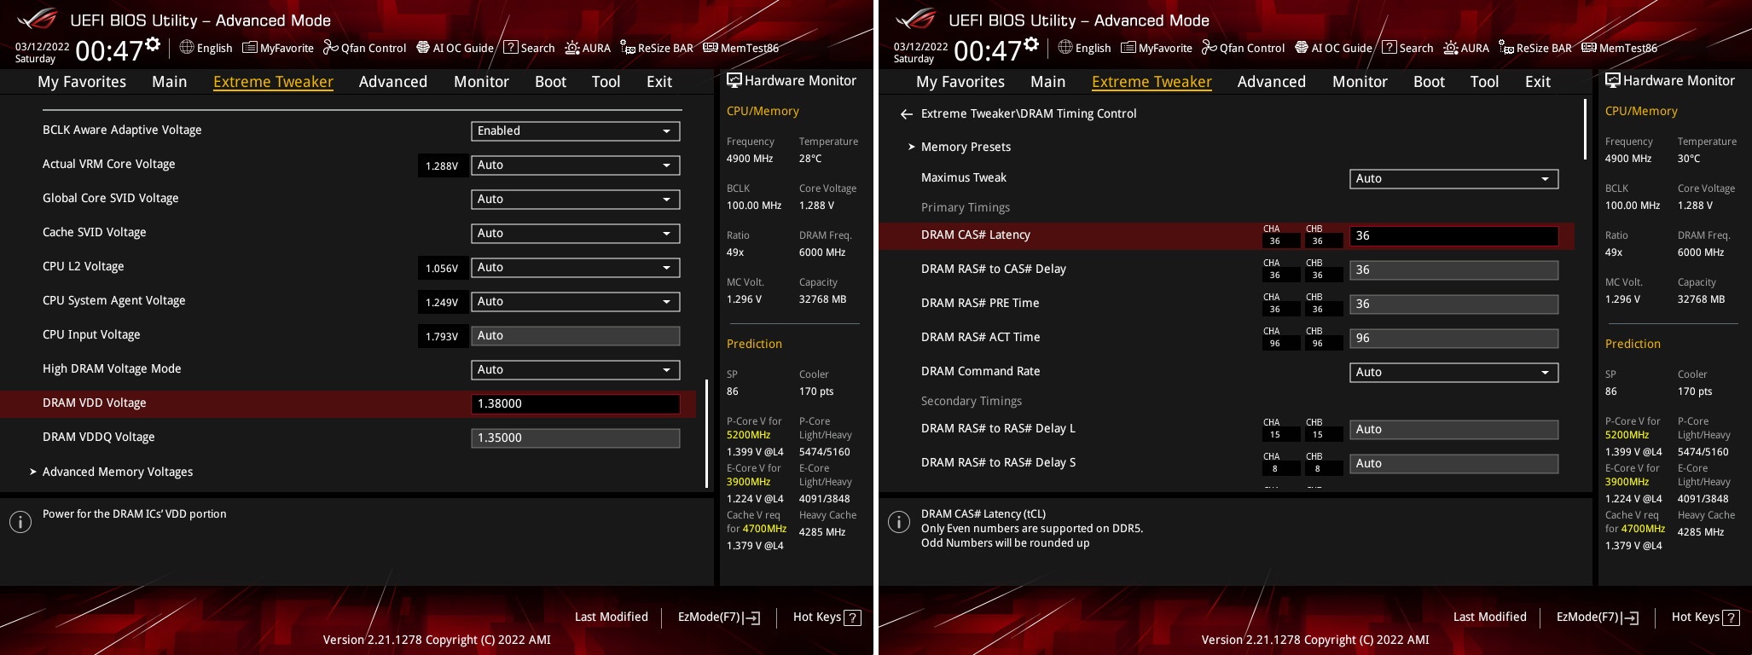Viewport: 1752px width, 655px height.
Task: Click the 1.056V CPU L2 Voltage readout
Action: [442, 268]
